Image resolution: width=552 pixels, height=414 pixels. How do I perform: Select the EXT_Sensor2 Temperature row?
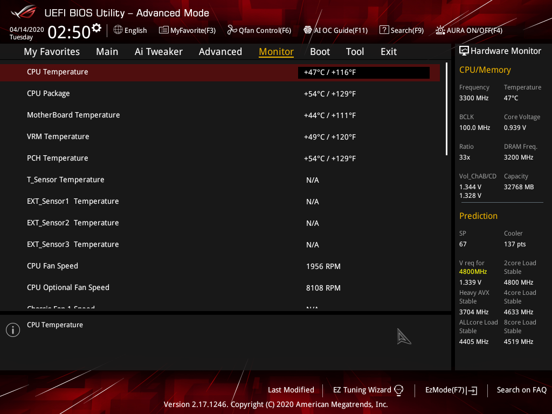[x=220, y=223]
